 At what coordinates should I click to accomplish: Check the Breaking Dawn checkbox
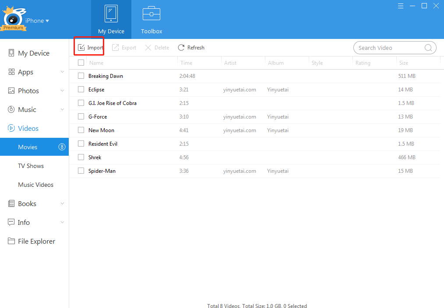tap(81, 76)
